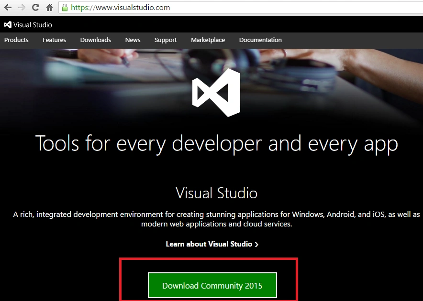Click the centered Visual Studio heading
This screenshot has width=423, height=301.
[216, 193]
